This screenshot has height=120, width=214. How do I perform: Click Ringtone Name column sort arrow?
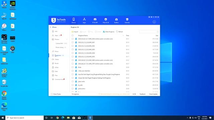point(123,36)
